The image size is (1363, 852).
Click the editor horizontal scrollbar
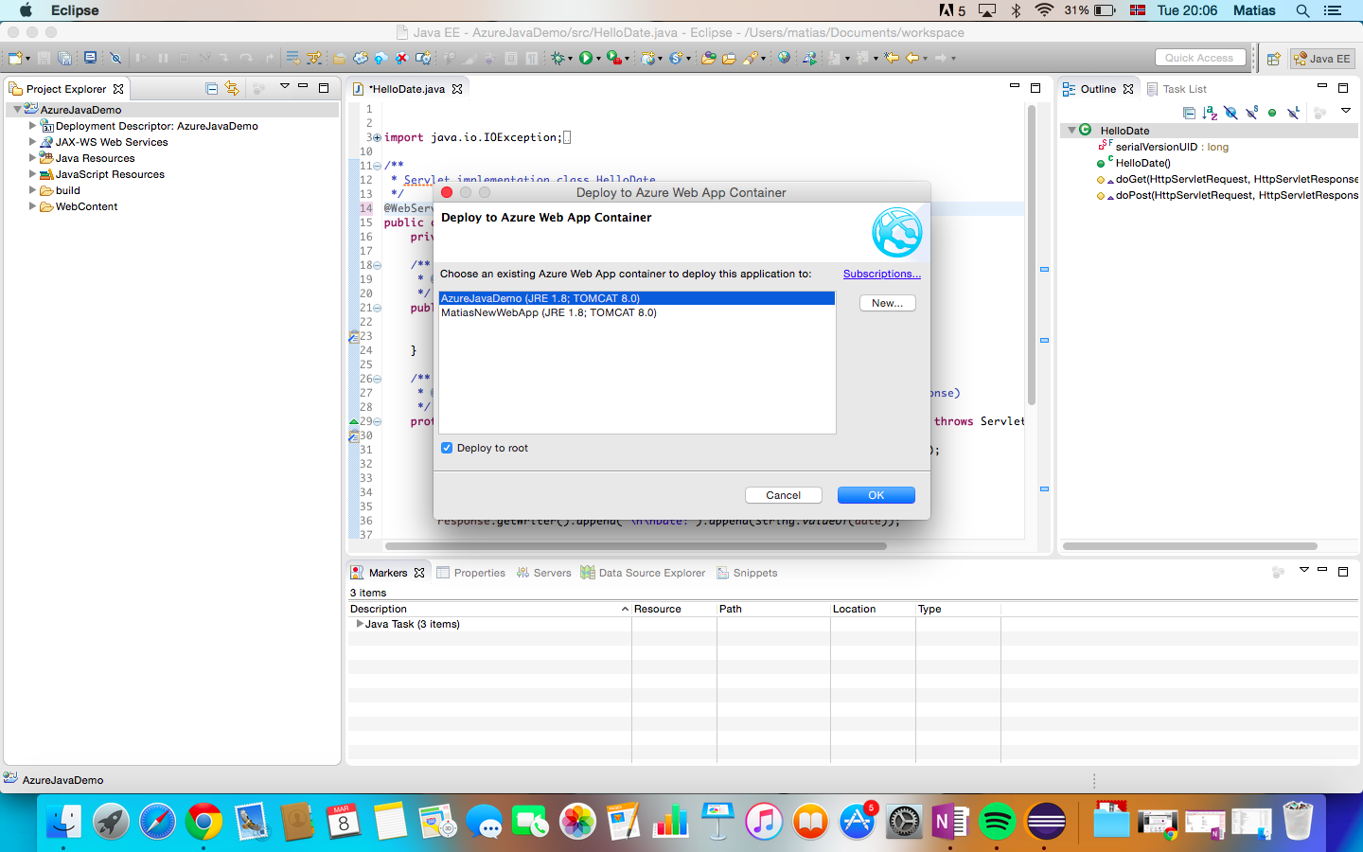635,545
